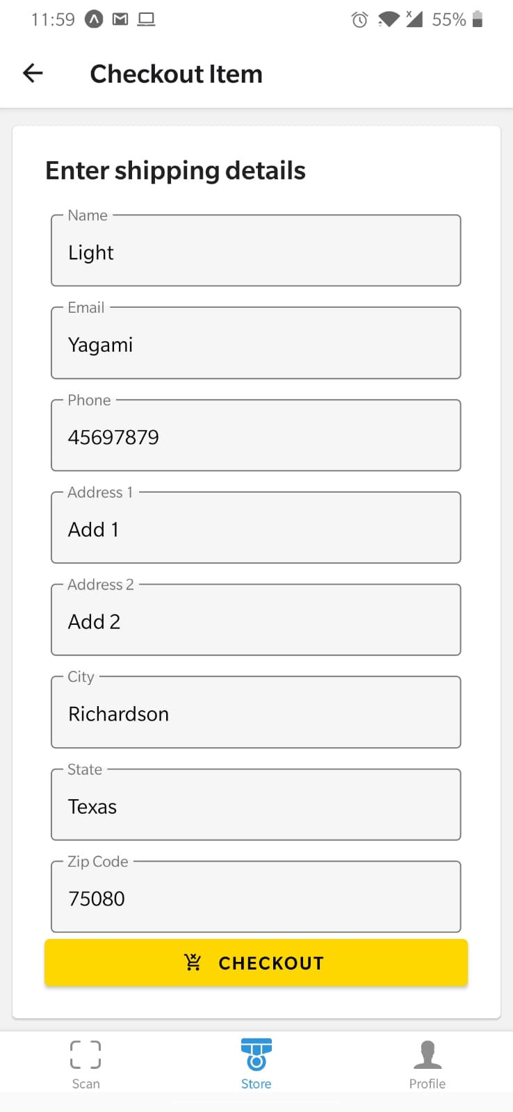This screenshot has height=1112, width=513.
Task: Tap the cart icon on Checkout button
Action: 193,962
